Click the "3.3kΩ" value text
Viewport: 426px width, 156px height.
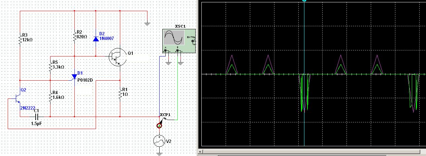58,67
